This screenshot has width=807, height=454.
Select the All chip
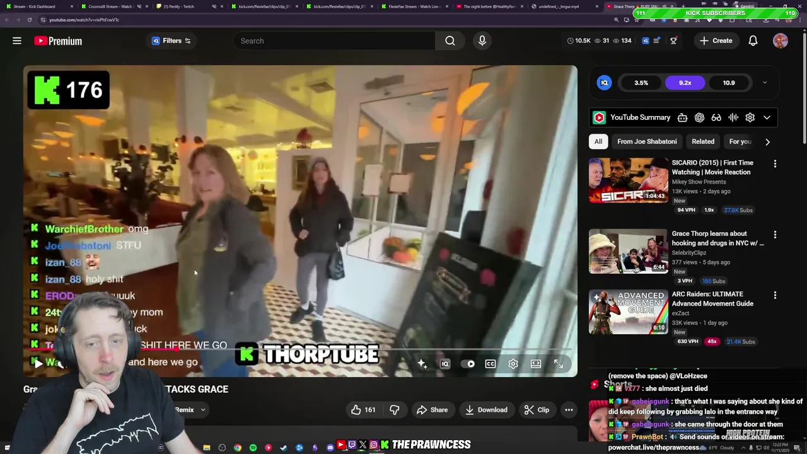point(598,141)
